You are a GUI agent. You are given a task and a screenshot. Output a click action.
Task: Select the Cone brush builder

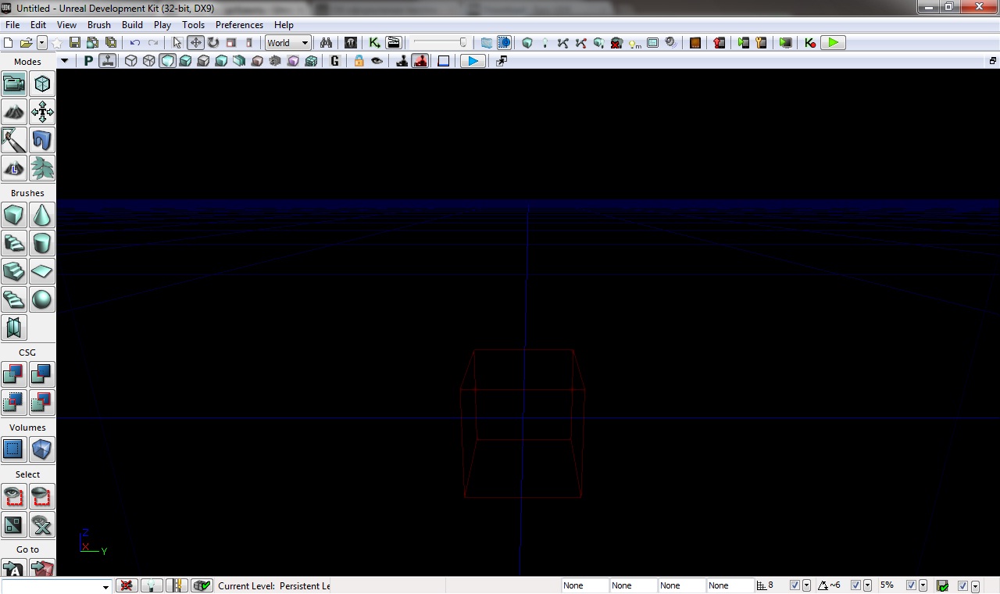(x=42, y=215)
